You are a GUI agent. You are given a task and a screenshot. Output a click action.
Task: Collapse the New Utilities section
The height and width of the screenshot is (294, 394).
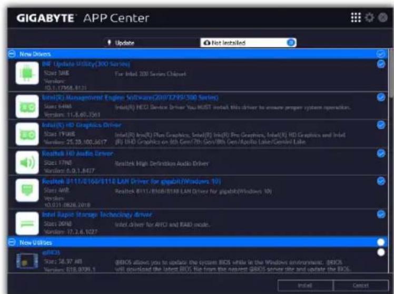pyautogui.click(x=12, y=242)
